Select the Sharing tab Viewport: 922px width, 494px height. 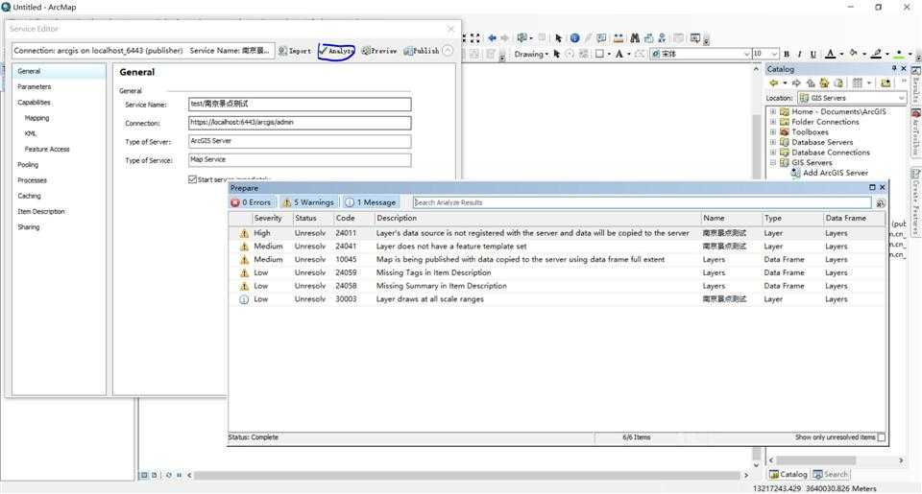29,226
